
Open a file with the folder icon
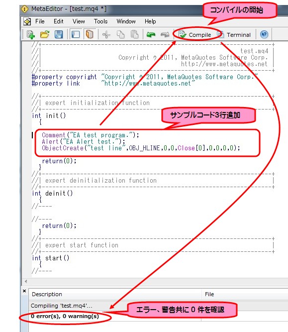(x=45, y=34)
